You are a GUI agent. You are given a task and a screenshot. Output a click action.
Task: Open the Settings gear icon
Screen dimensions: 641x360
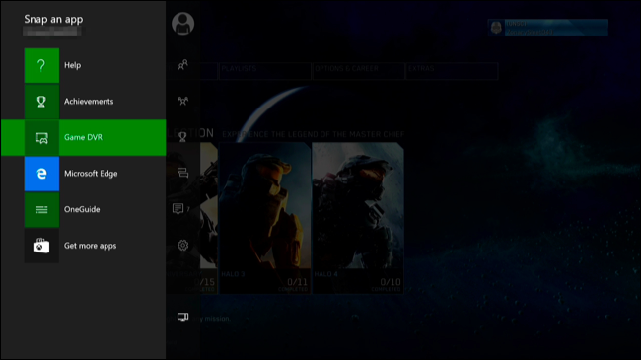(x=182, y=245)
